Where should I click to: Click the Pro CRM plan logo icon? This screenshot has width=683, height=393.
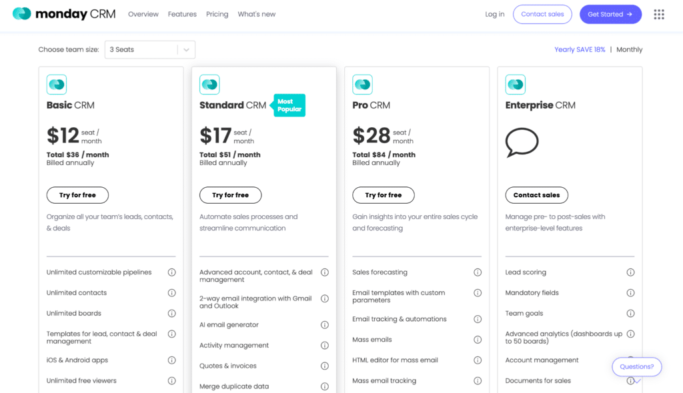(362, 85)
